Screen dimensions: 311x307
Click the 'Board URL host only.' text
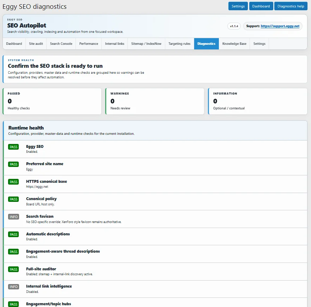coord(40,204)
